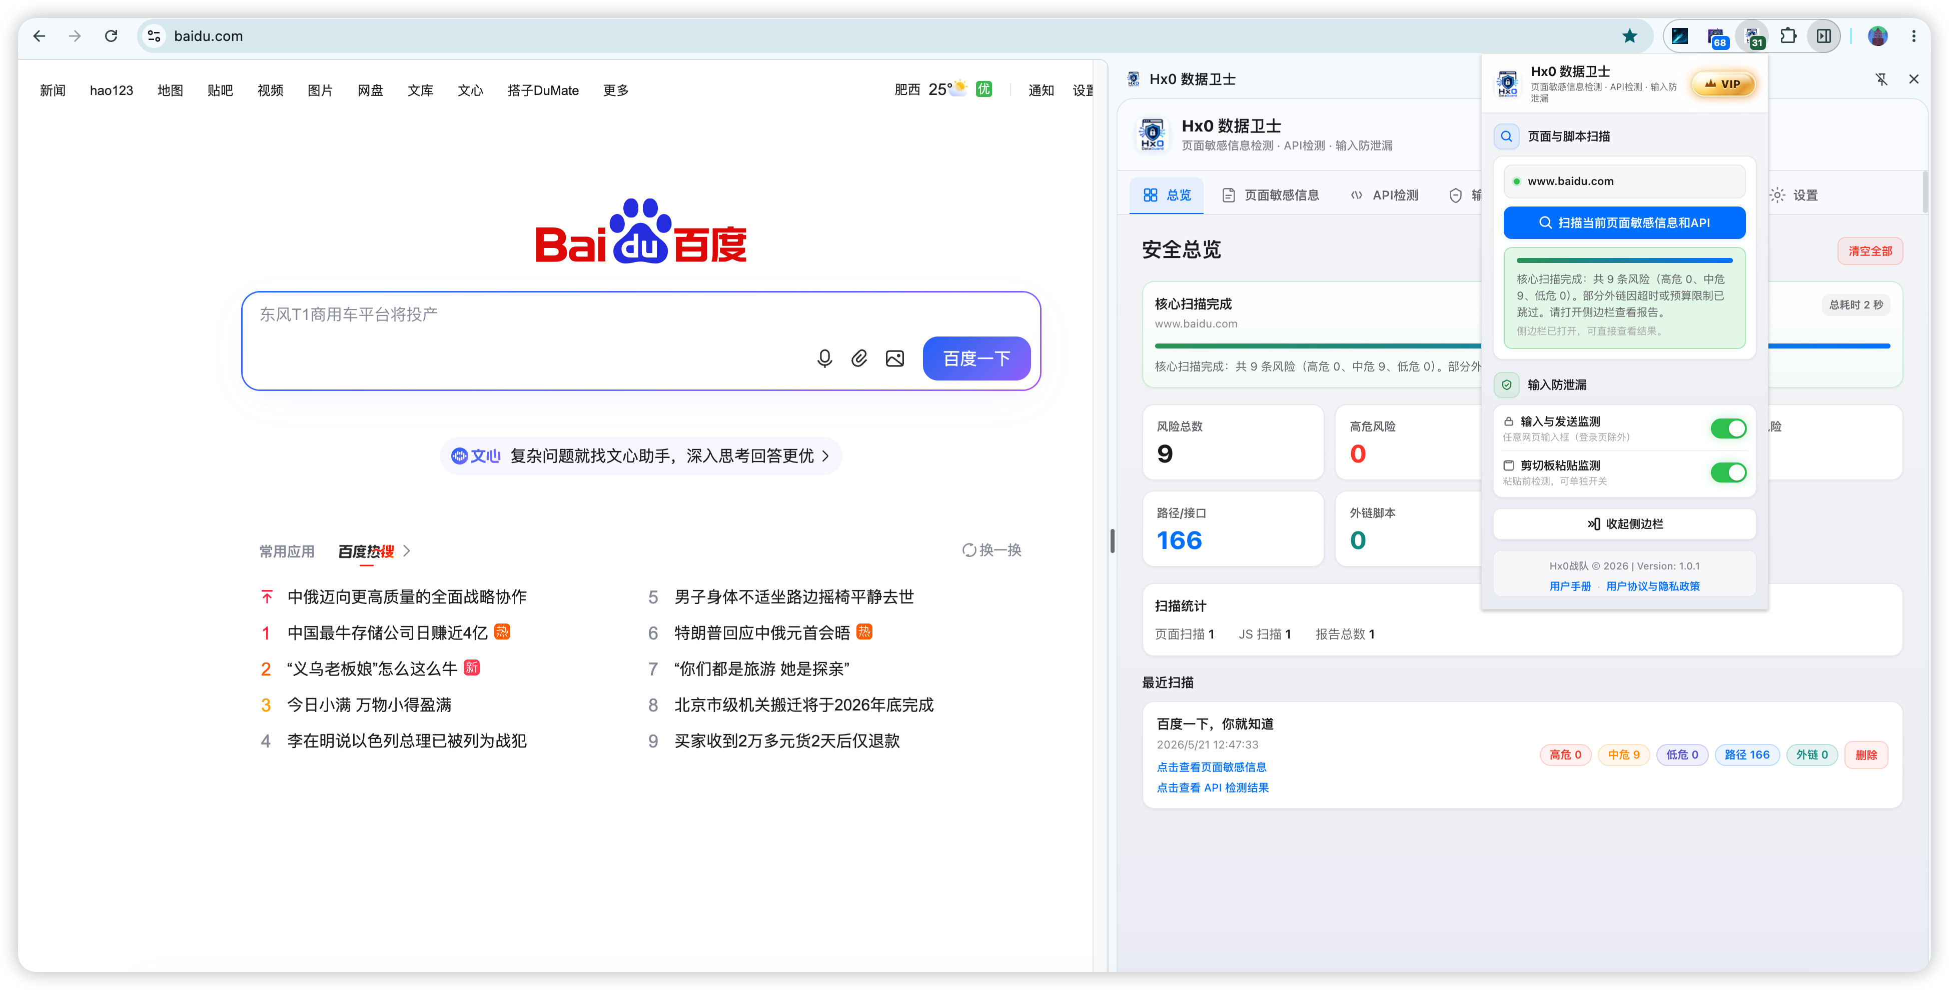
Task: Toggle the 剪切板粘贴监测 switch
Action: (x=1728, y=472)
